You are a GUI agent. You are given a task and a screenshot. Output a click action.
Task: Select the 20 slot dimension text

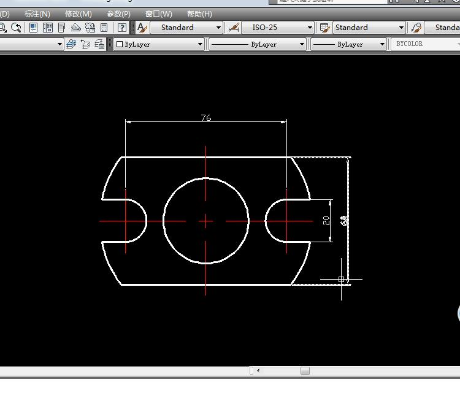pyautogui.click(x=326, y=221)
